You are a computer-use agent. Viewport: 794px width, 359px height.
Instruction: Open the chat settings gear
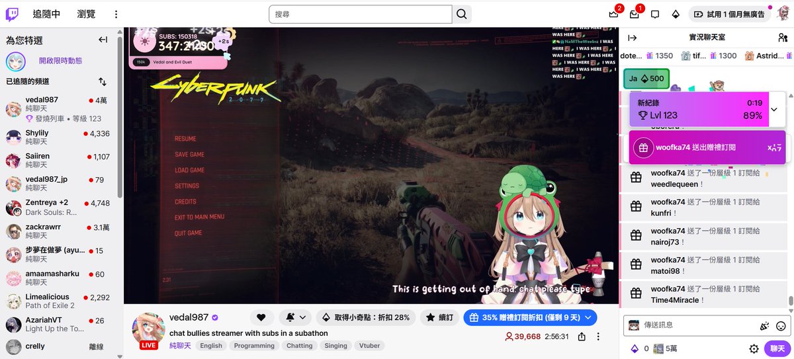[754, 348]
